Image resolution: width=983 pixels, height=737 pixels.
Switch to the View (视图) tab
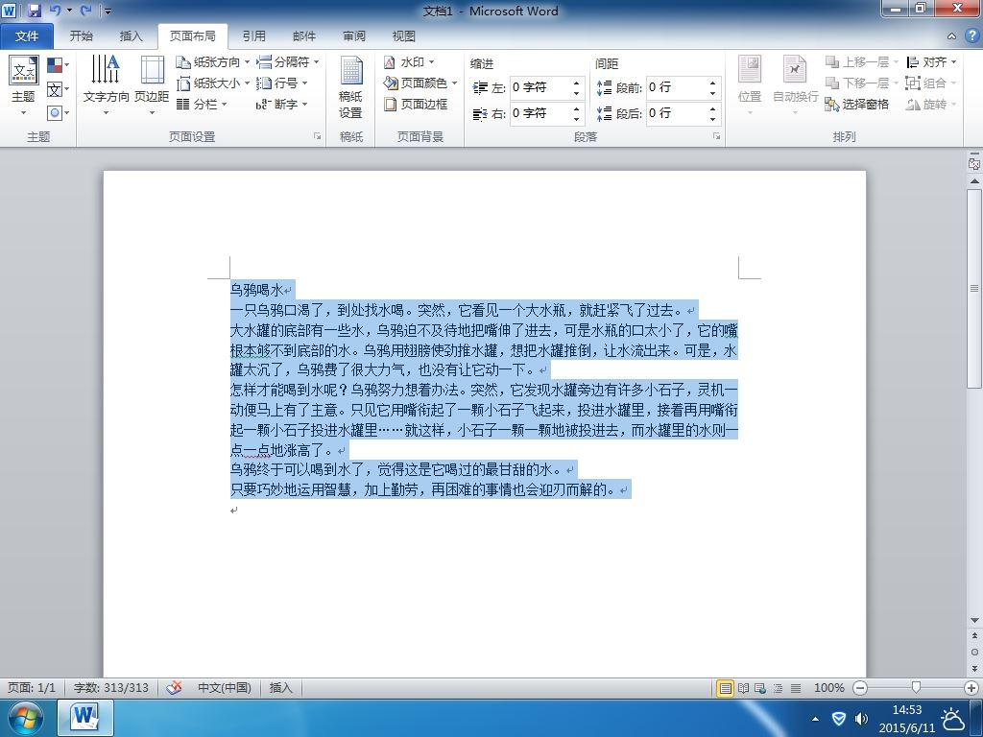point(404,36)
